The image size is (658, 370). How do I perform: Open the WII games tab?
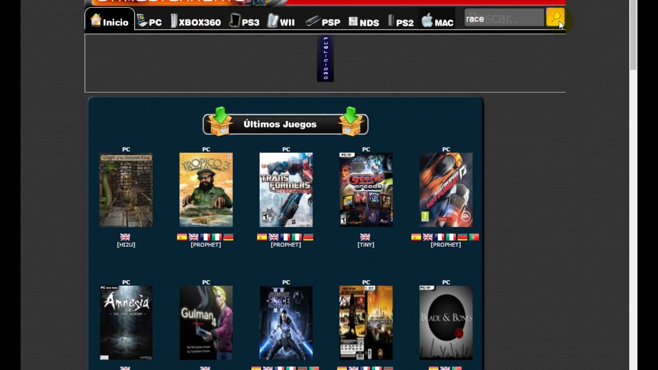point(281,22)
